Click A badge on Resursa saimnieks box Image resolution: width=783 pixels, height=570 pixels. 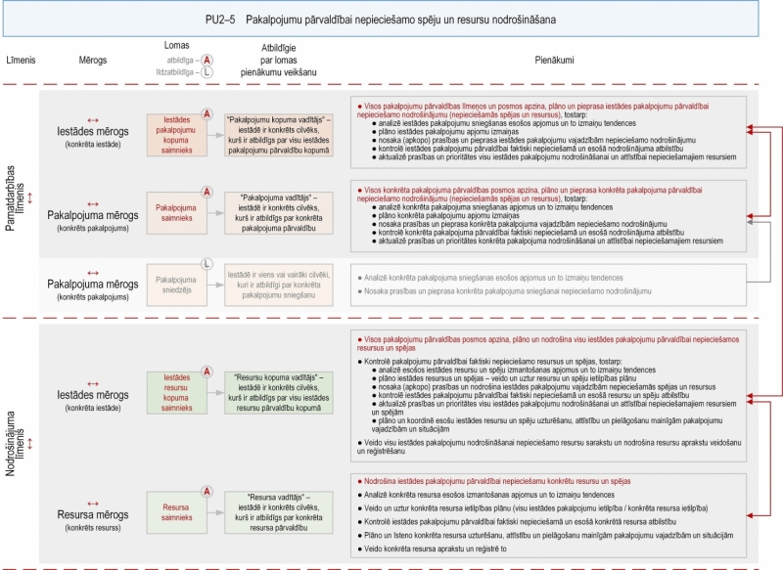pyautogui.click(x=207, y=492)
